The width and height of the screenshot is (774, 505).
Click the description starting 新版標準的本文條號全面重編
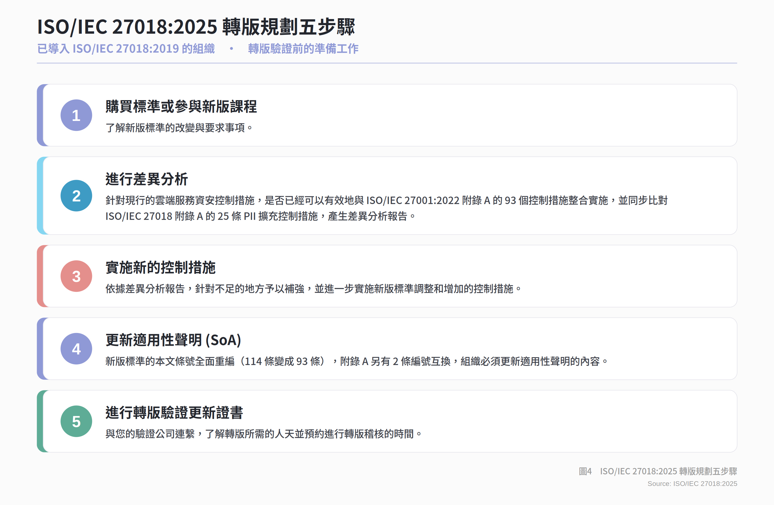(x=357, y=361)
